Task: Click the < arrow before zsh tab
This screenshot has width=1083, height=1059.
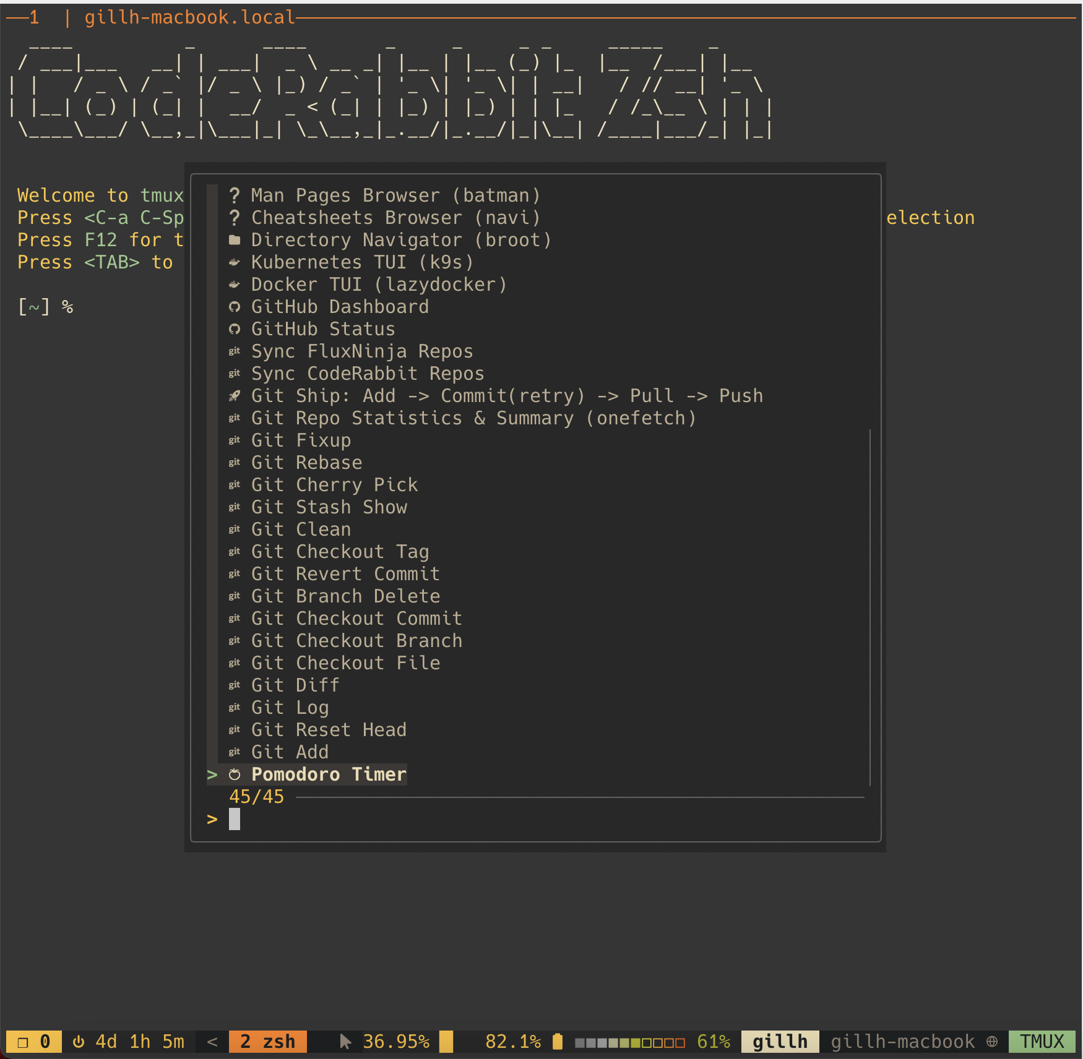Action: [x=212, y=1042]
